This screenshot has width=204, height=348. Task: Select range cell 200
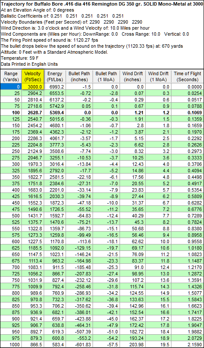click(x=11, y=138)
